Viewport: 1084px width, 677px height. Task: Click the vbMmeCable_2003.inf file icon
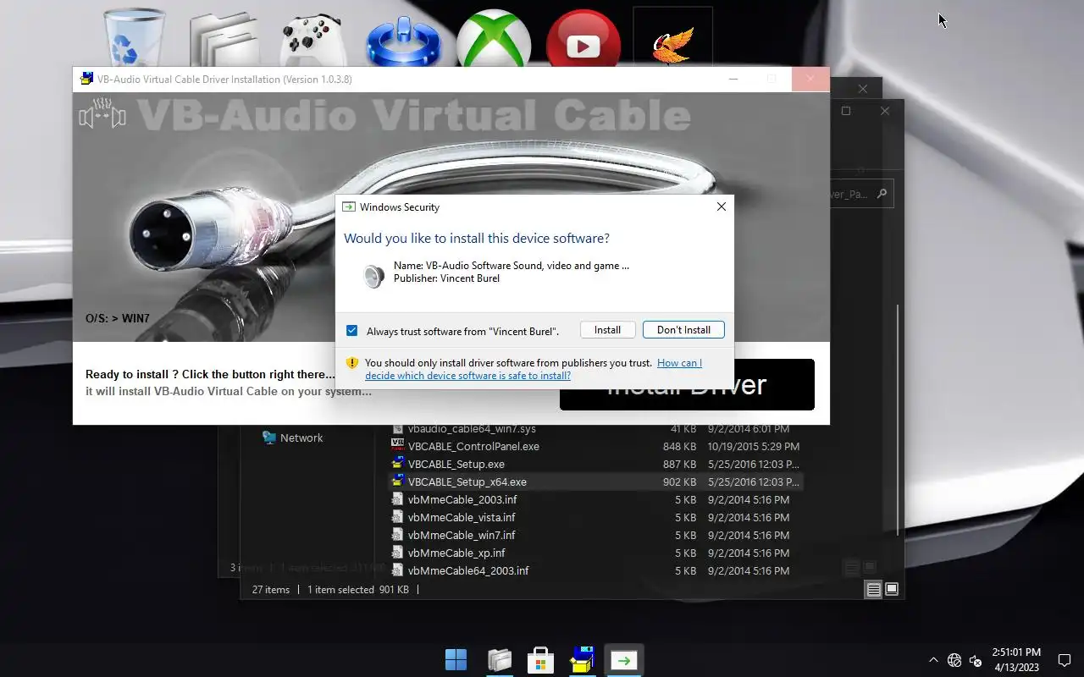coord(397,499)
